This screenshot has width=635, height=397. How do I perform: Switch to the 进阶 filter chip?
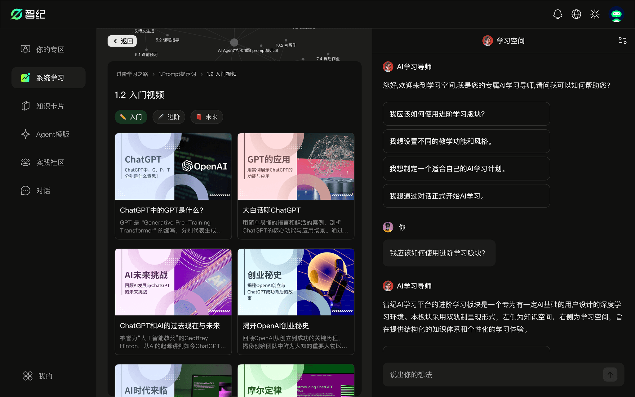pos(169,117)
